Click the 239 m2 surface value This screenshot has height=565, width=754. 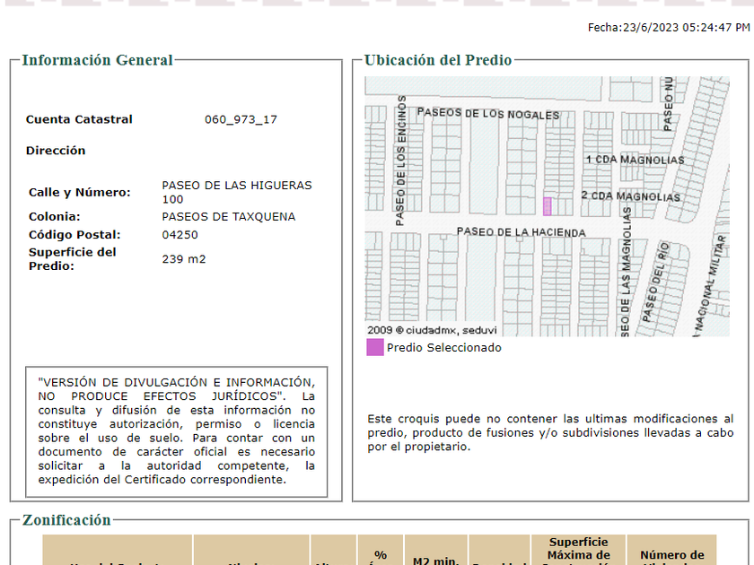[x=183, y=259]
